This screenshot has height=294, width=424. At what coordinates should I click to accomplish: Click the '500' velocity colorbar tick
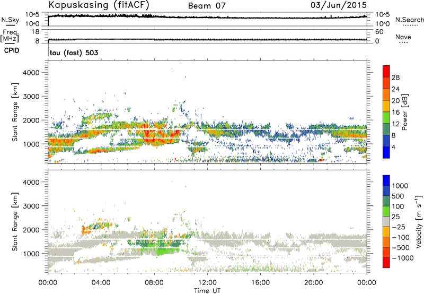[x=398, y=196]
